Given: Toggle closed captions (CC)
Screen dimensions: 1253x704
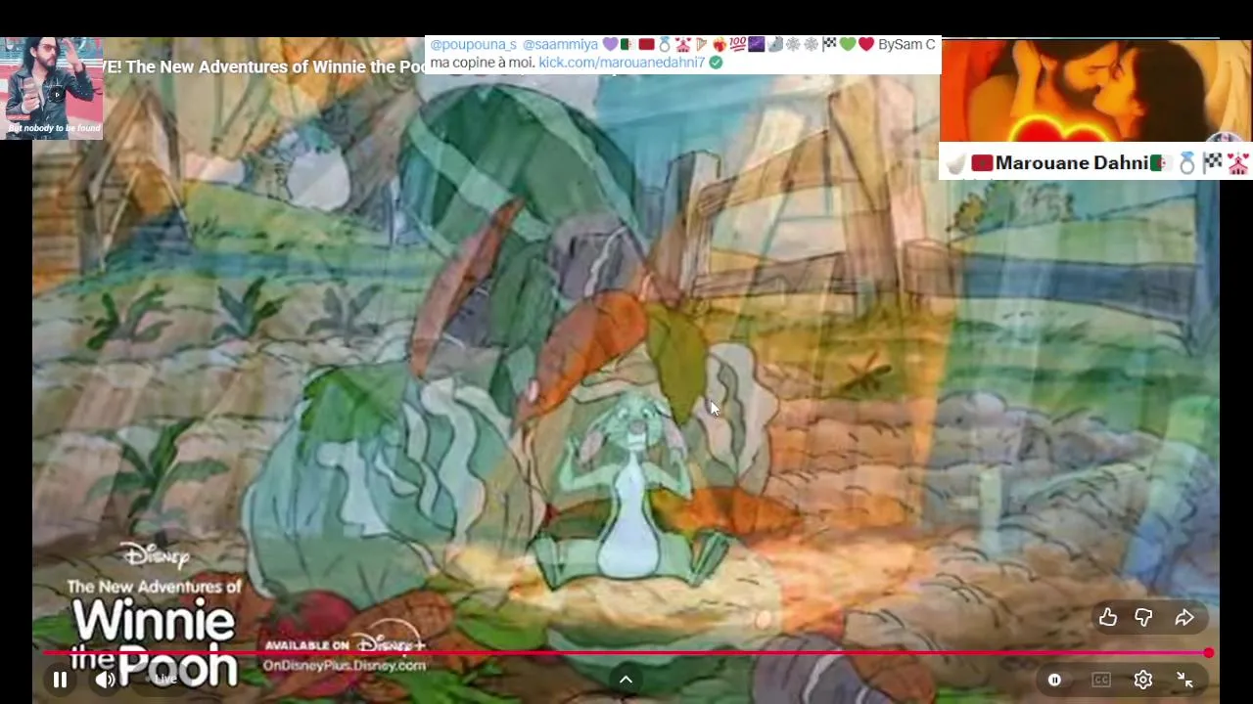Looking at the screenshot, I should 1101,680.
